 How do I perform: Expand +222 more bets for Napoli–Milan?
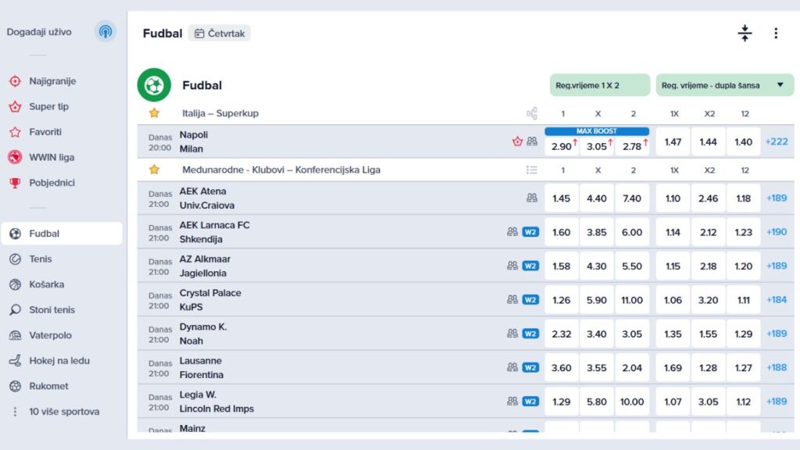coord(777,141)
